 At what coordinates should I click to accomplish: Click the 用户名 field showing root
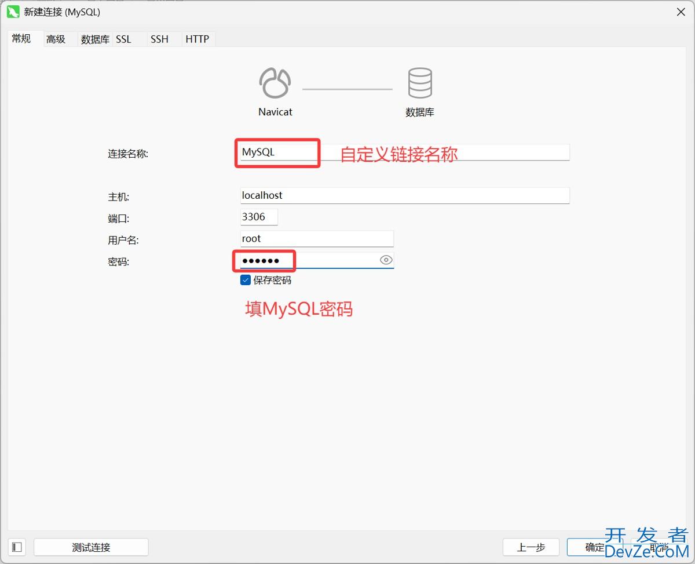point(317,238)
